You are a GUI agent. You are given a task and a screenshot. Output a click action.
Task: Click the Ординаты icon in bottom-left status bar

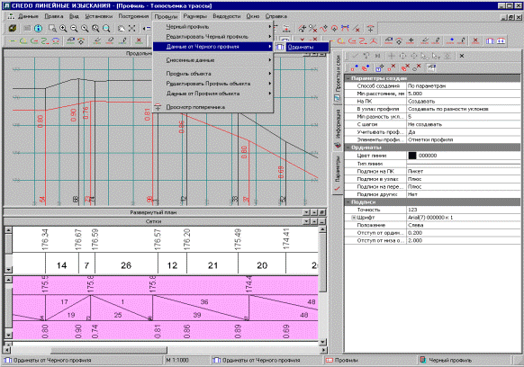[8, 361]
